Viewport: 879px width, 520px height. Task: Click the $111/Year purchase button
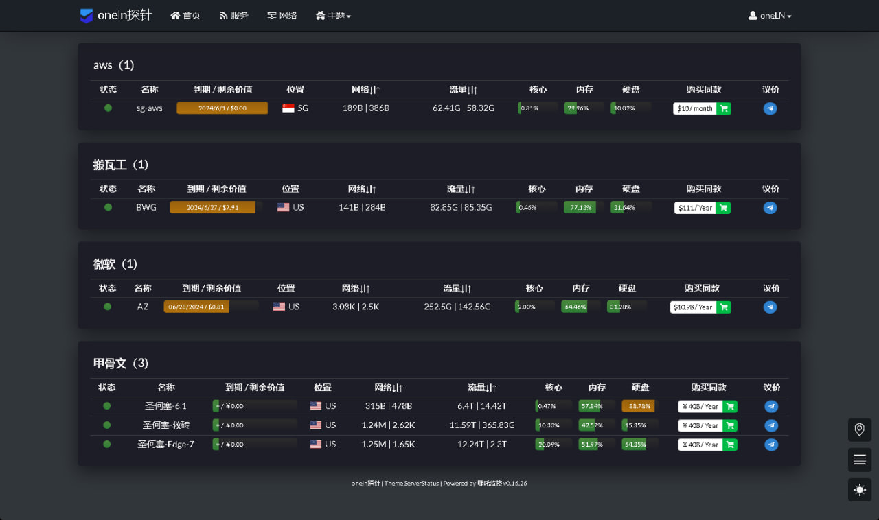tap(695, 208)
